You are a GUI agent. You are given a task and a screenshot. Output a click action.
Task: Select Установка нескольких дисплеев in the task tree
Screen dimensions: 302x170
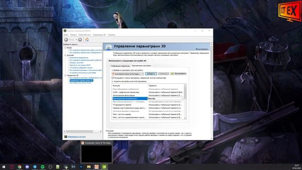[83, 73]
